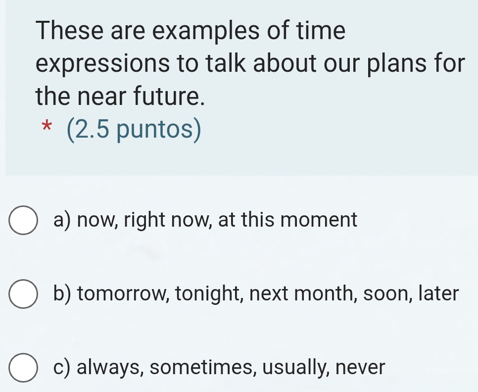Select the radio button for option a
The height and width of the screenshot is (392, 478).
23,221
